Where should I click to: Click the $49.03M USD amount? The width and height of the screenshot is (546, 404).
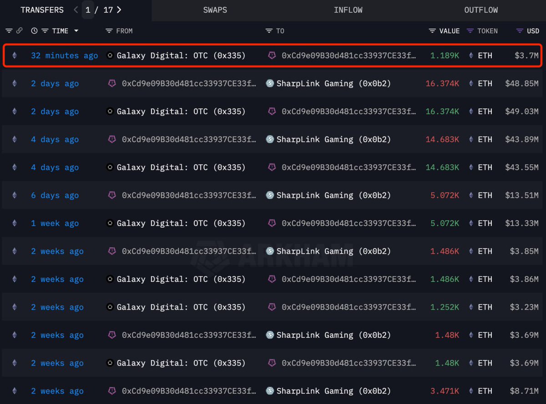coord(522,111)
